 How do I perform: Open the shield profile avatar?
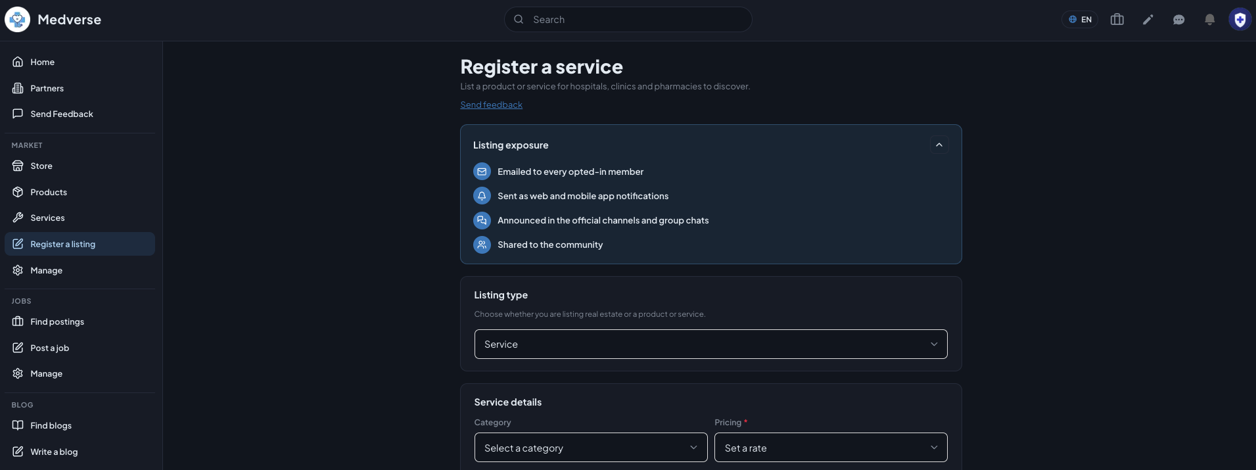pos(1240,20)
